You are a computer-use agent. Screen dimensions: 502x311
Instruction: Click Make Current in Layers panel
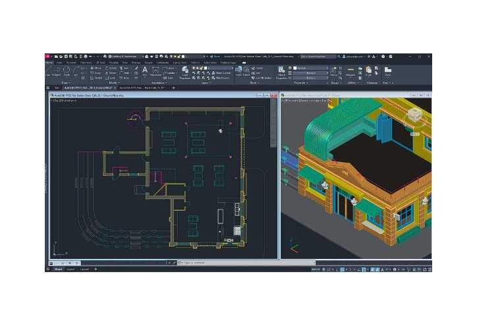[221, 73]
